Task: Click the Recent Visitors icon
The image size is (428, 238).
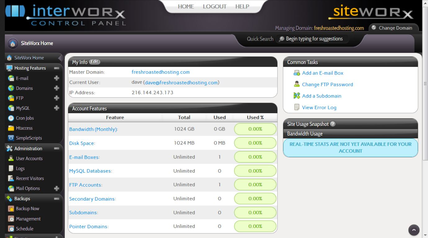Action: pyautogui.click(x=11, y=178)
